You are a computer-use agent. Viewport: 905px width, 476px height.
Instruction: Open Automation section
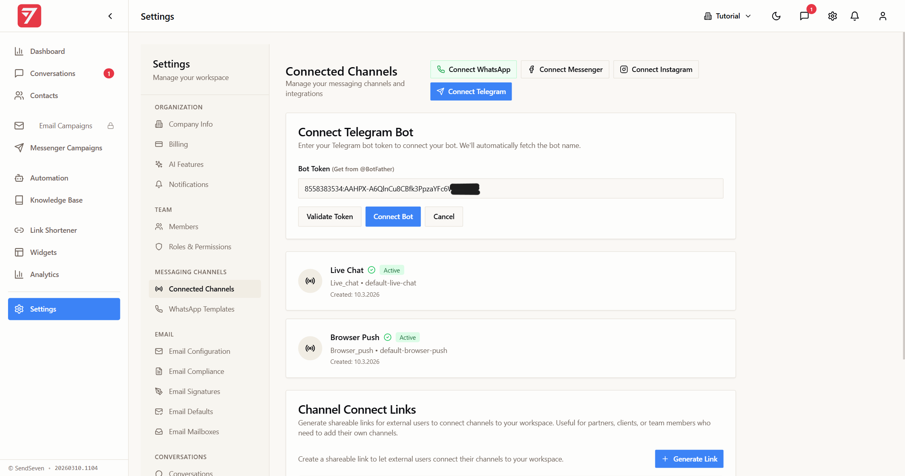tap(64, 178)
